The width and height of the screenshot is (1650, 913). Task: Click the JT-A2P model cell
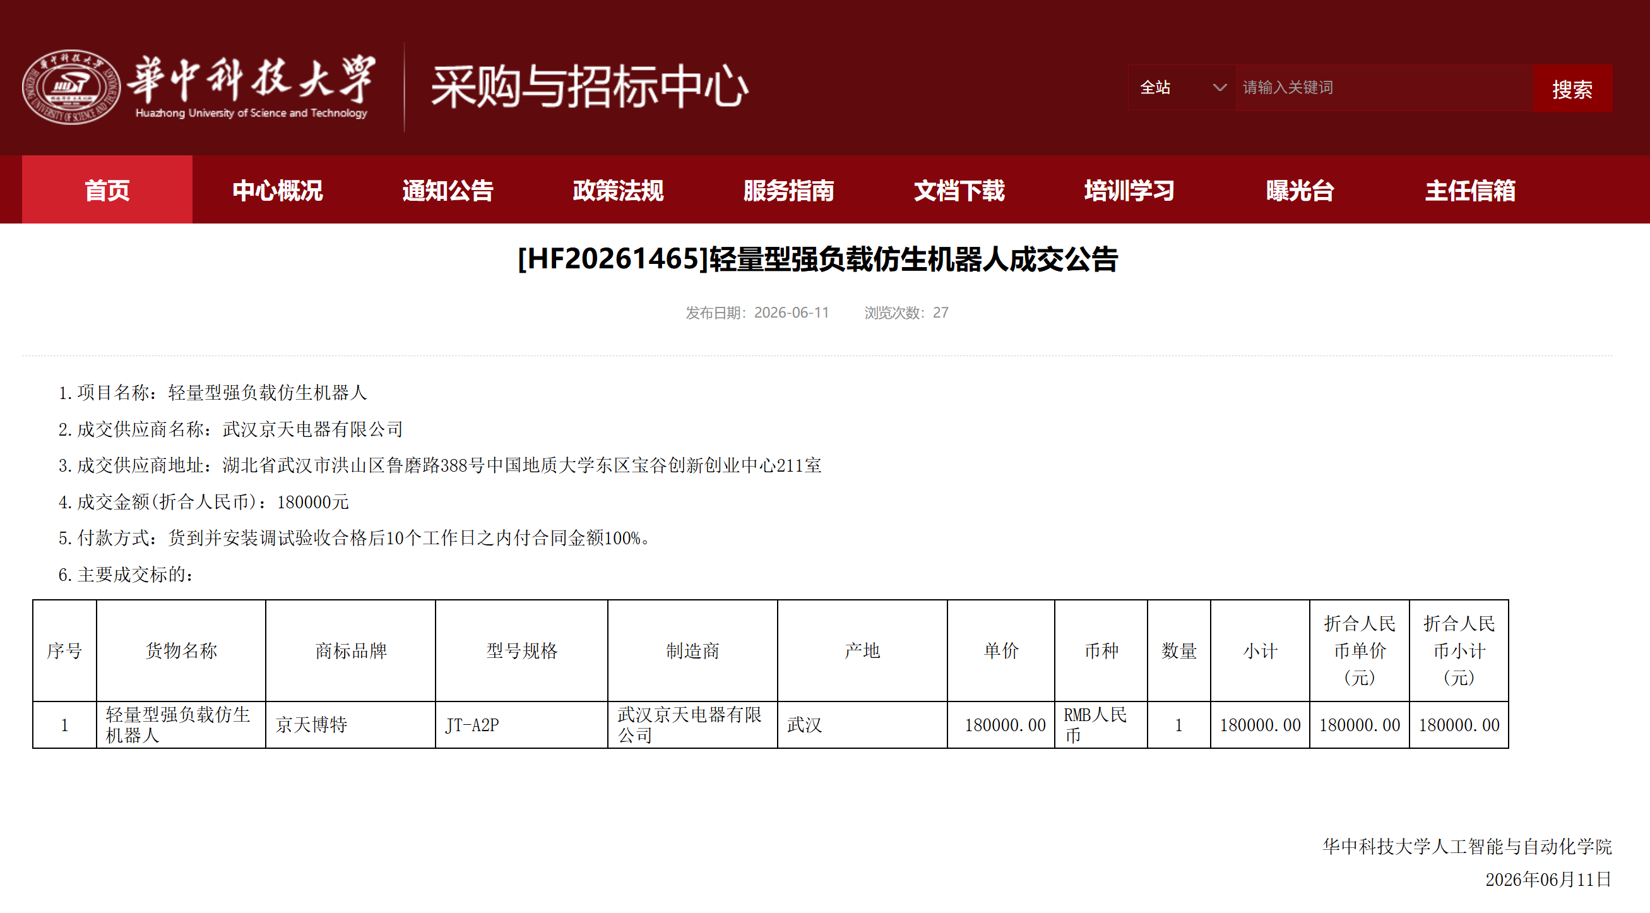(522, 725)
